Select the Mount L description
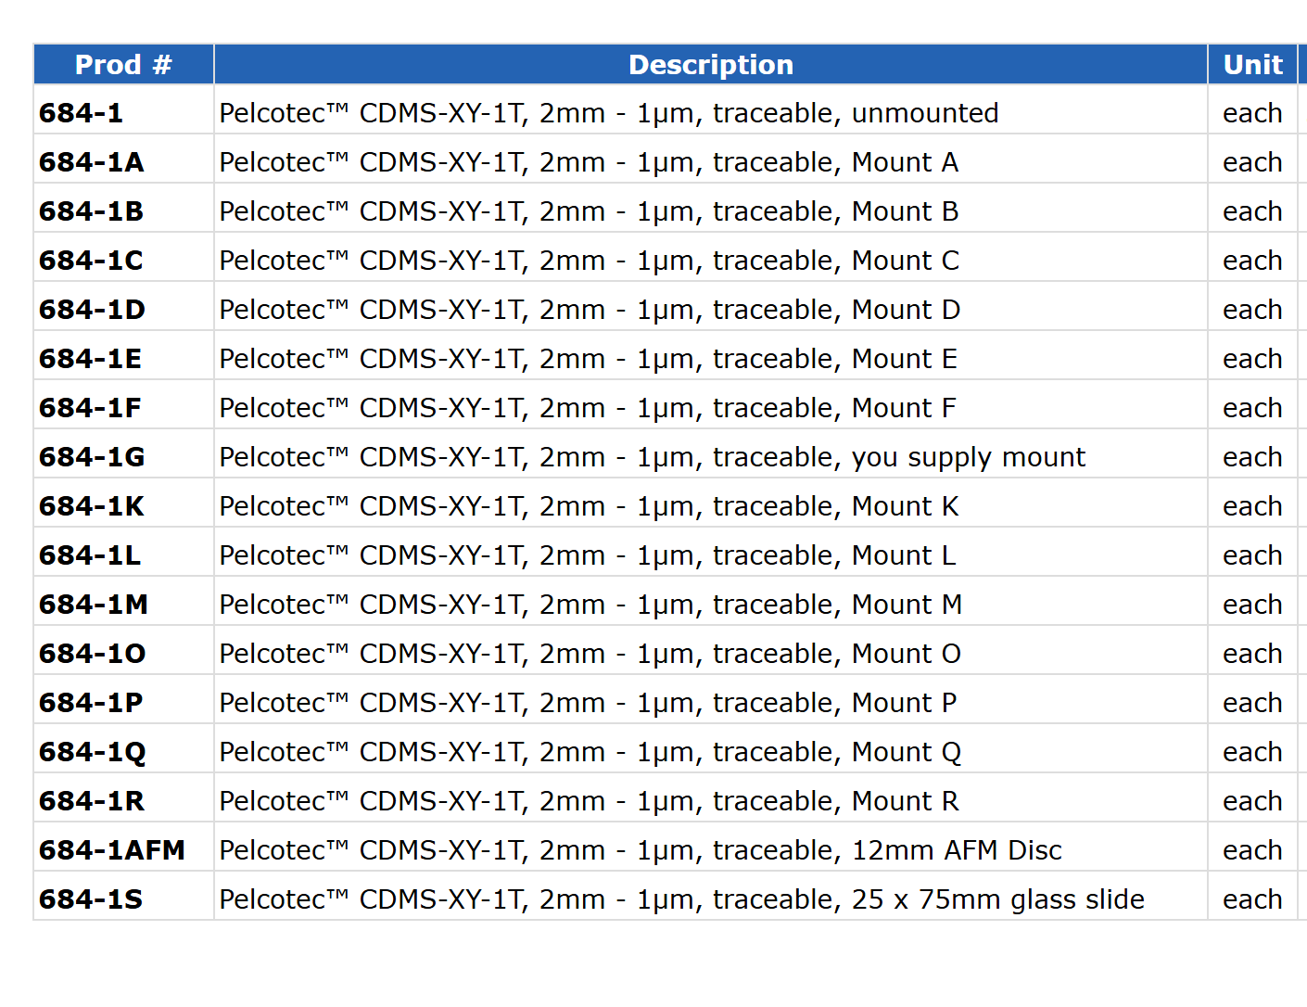Image resolution: width=1307 pixels, height=1007 pixels. point(588,555)
